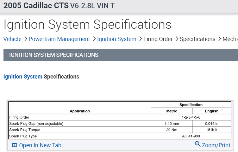Open the table via Open In New Tab text
Image resolution: width=238 pixels, height=152 pixels.
coord(40,145)
